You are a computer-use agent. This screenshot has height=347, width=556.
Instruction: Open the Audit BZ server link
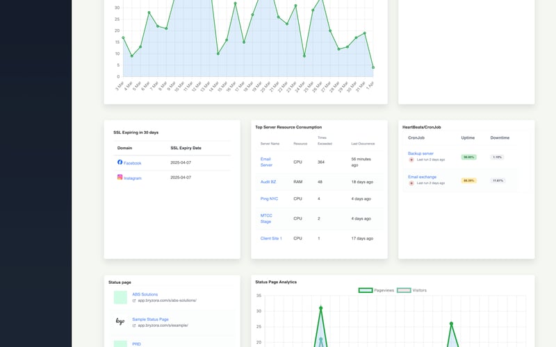[x=268, y=182]
